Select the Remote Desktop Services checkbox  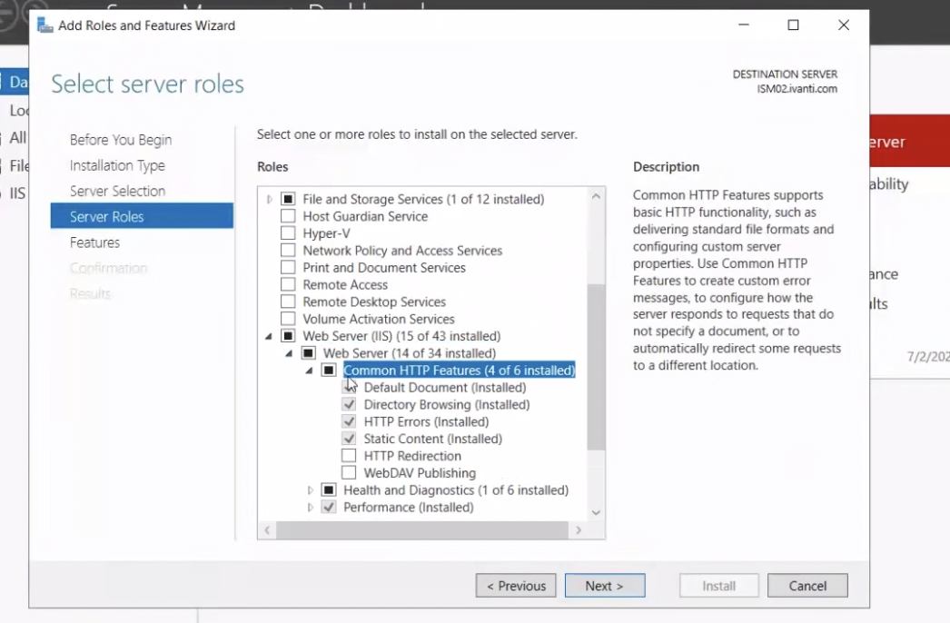(288, 302)
